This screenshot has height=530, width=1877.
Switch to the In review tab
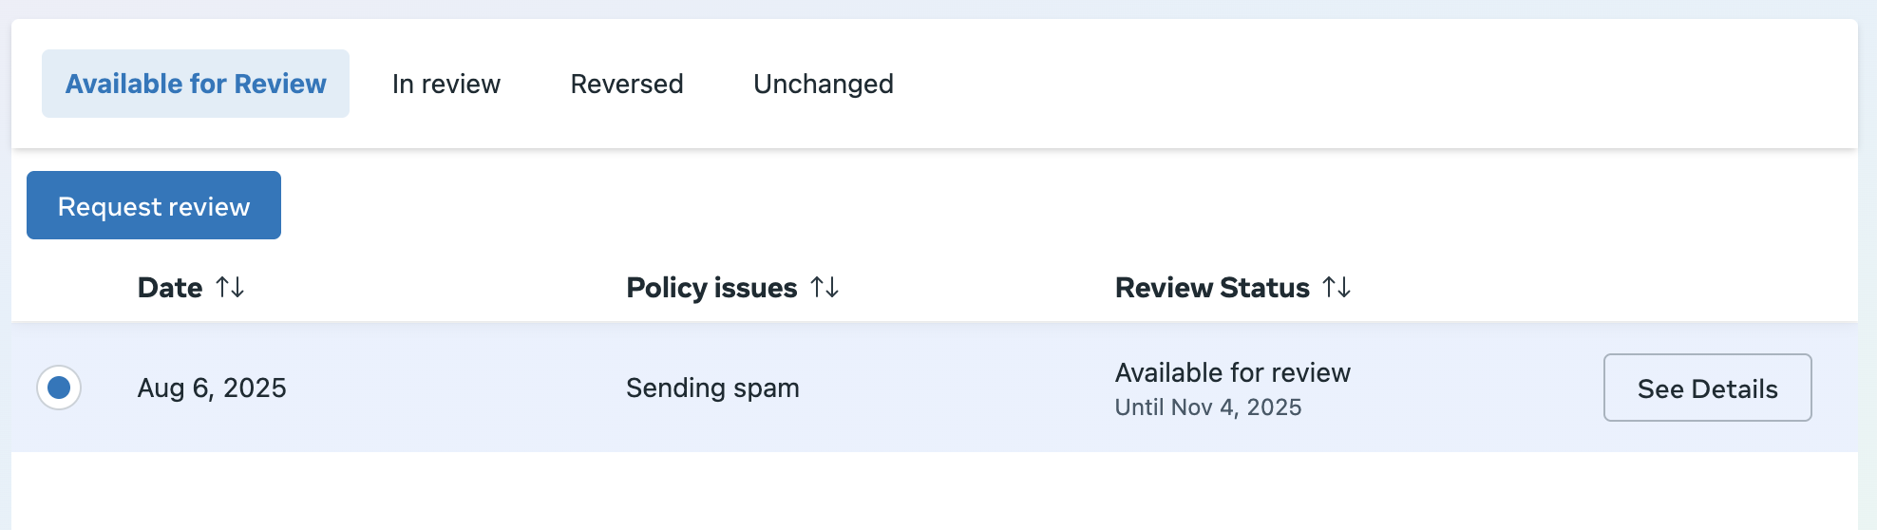tap(446, 84)
